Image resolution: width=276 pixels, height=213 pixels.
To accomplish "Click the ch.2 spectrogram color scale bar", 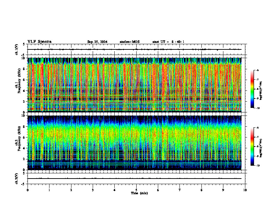I will click(252, 147).
